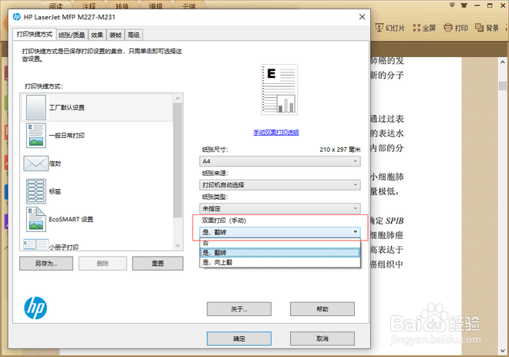Choose 否 in duplex dropdown list
This screenshot has height=357, width=509.
280,243
